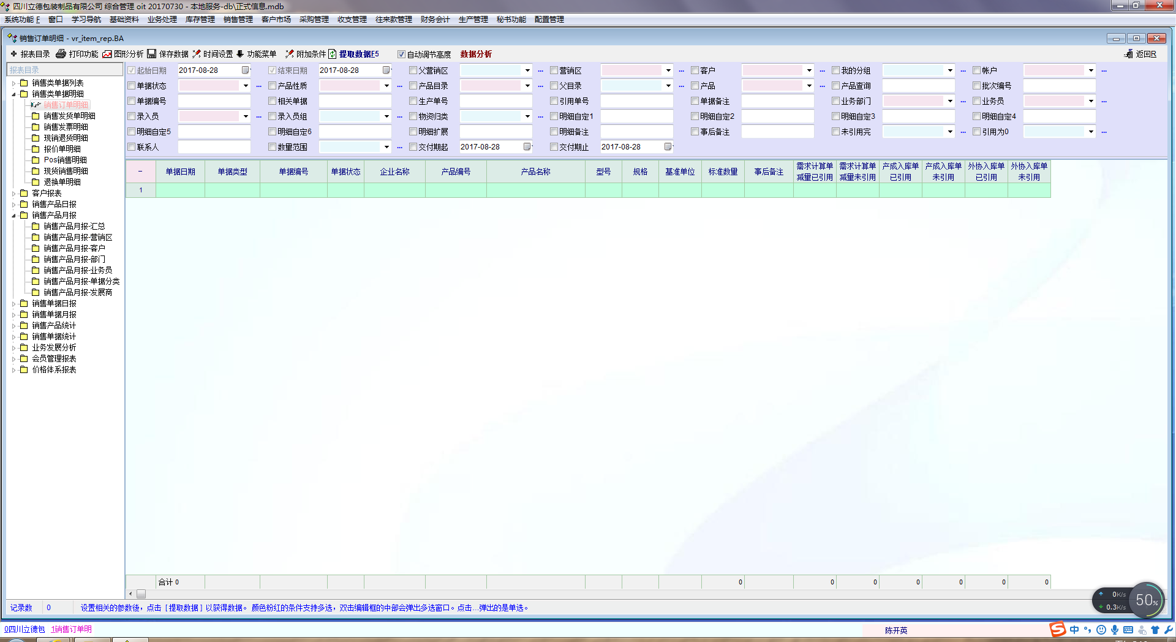The image size is (1176, 642).
Task: Open the 库存管理 menu
Action: pyautogui.click(x=200, y=20)
